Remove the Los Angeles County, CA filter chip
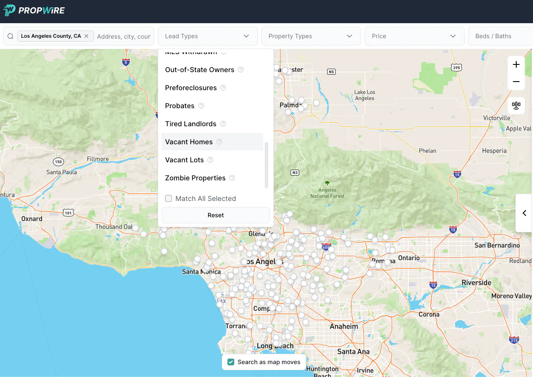 pyautogui.click(x=86, y=36)
